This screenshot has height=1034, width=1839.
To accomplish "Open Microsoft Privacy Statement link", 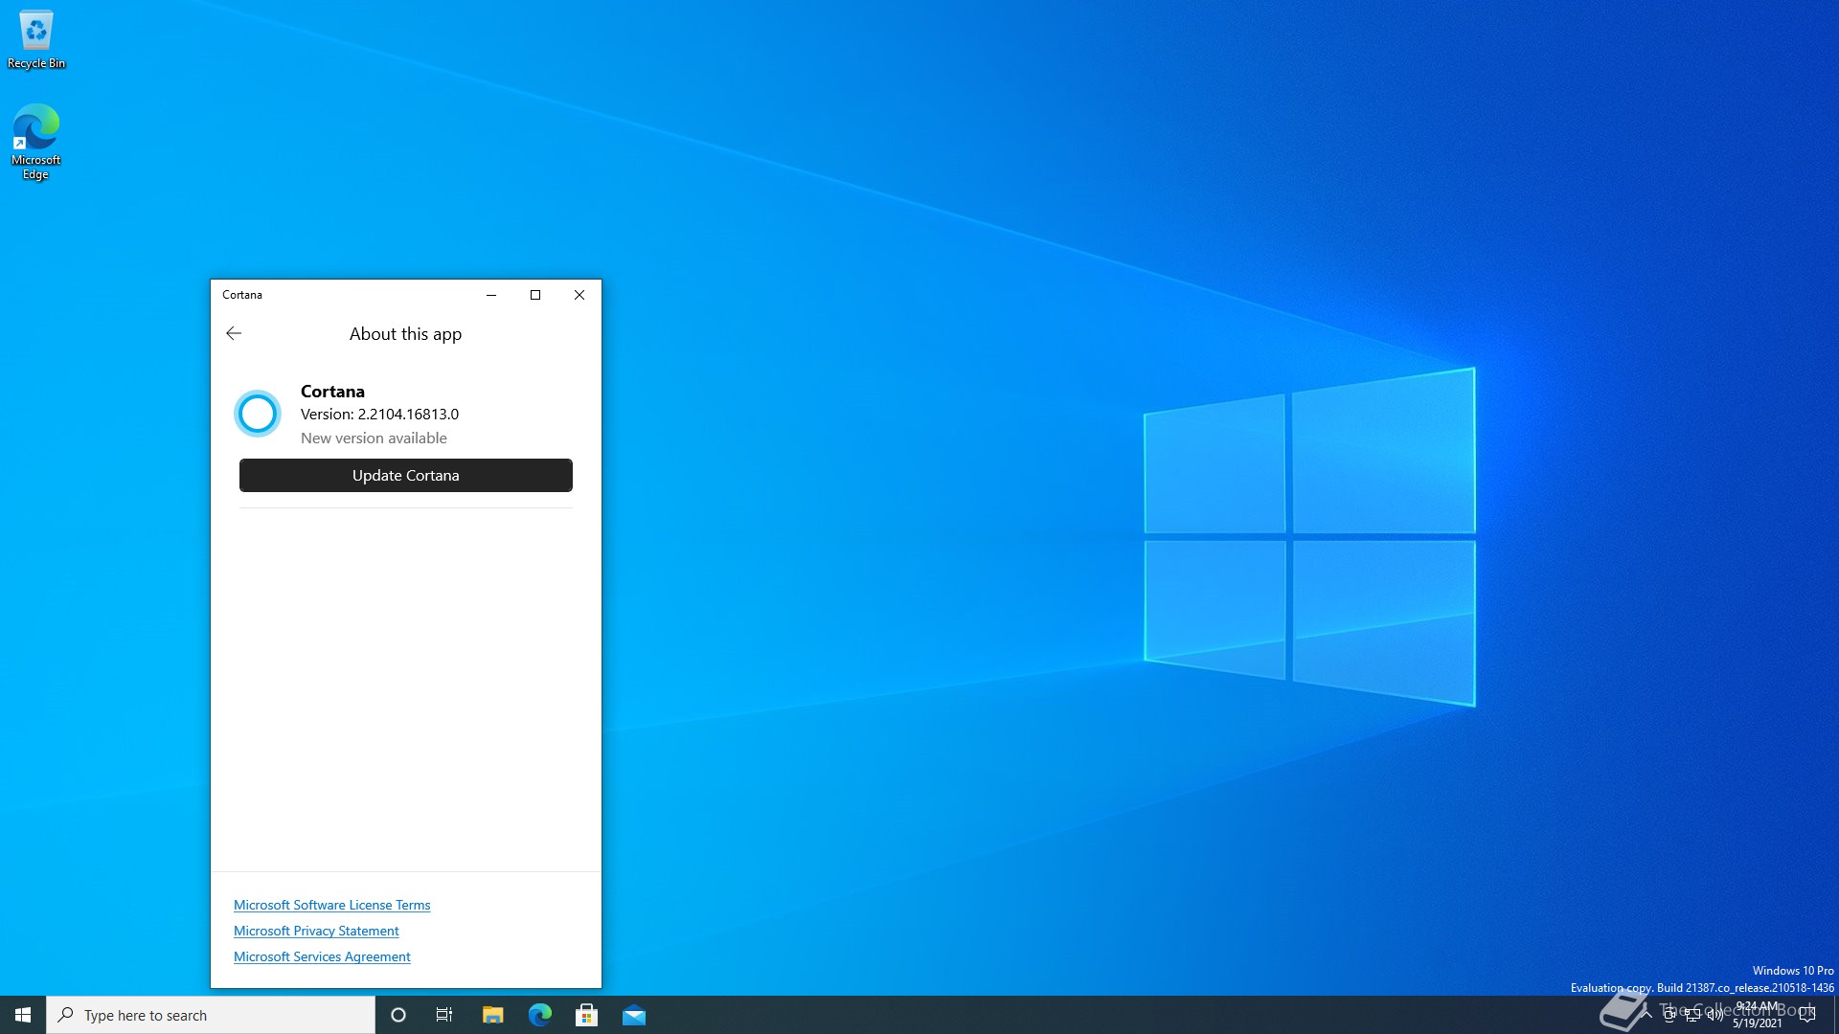I will coord(316,931).
